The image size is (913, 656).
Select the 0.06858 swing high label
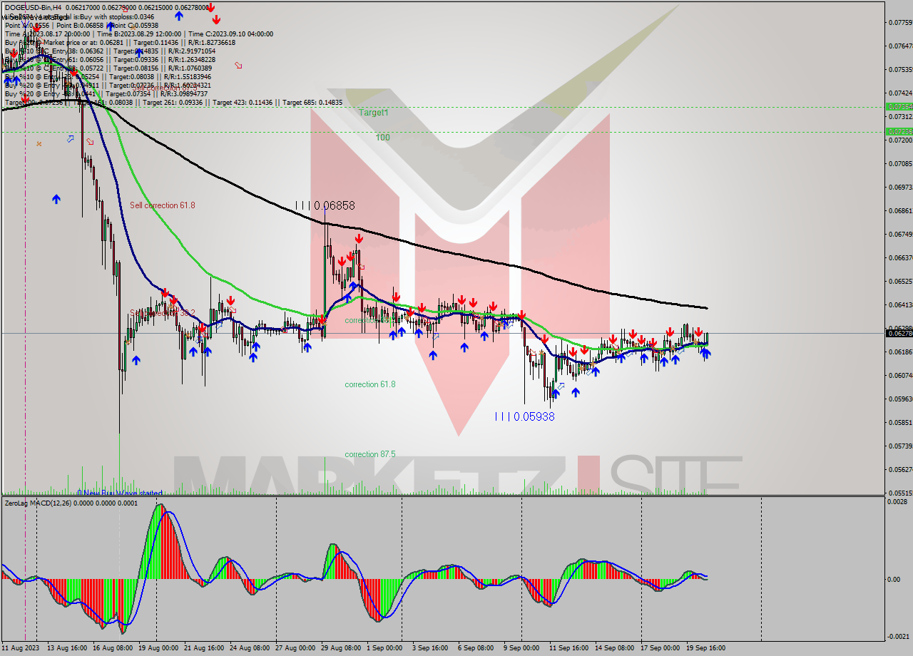(x=325, y=205)
